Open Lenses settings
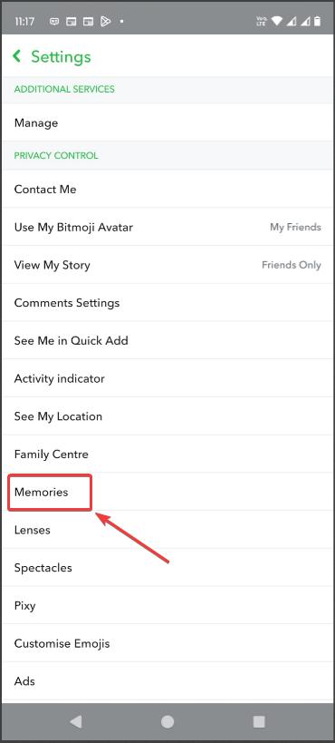 (x=167, y=530)
